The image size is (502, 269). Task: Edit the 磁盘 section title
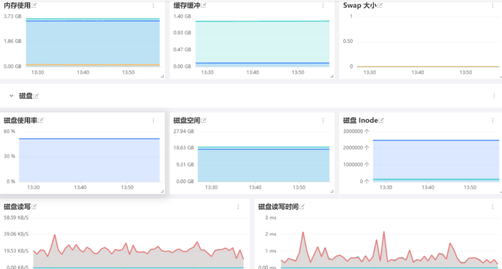[x=36, y=96]
